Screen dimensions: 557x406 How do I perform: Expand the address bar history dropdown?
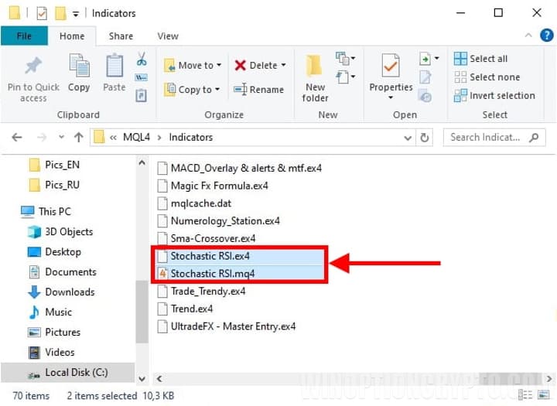tap(408, 137)
